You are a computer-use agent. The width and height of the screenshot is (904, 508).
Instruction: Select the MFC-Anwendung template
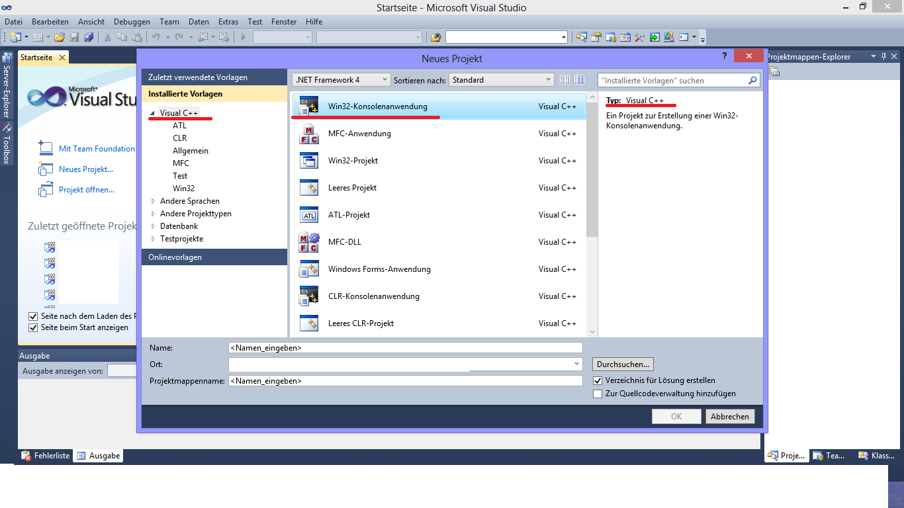tap(359, 134)
